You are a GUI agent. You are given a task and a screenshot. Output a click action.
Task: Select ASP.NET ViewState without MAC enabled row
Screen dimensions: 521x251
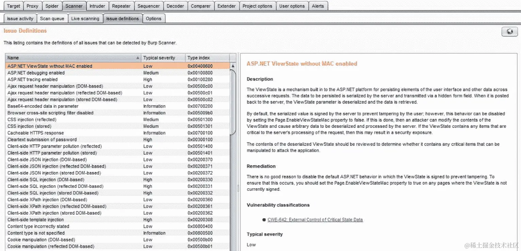118,66
